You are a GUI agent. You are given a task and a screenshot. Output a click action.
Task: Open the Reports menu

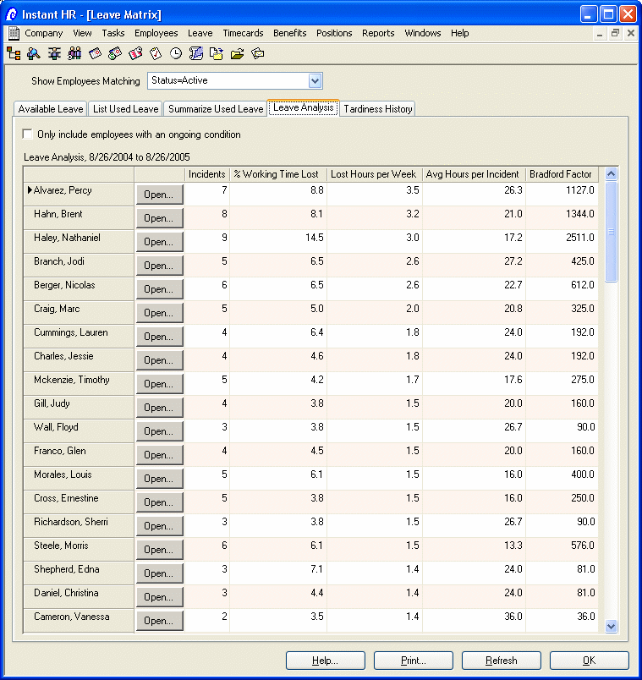pos(378,33)
